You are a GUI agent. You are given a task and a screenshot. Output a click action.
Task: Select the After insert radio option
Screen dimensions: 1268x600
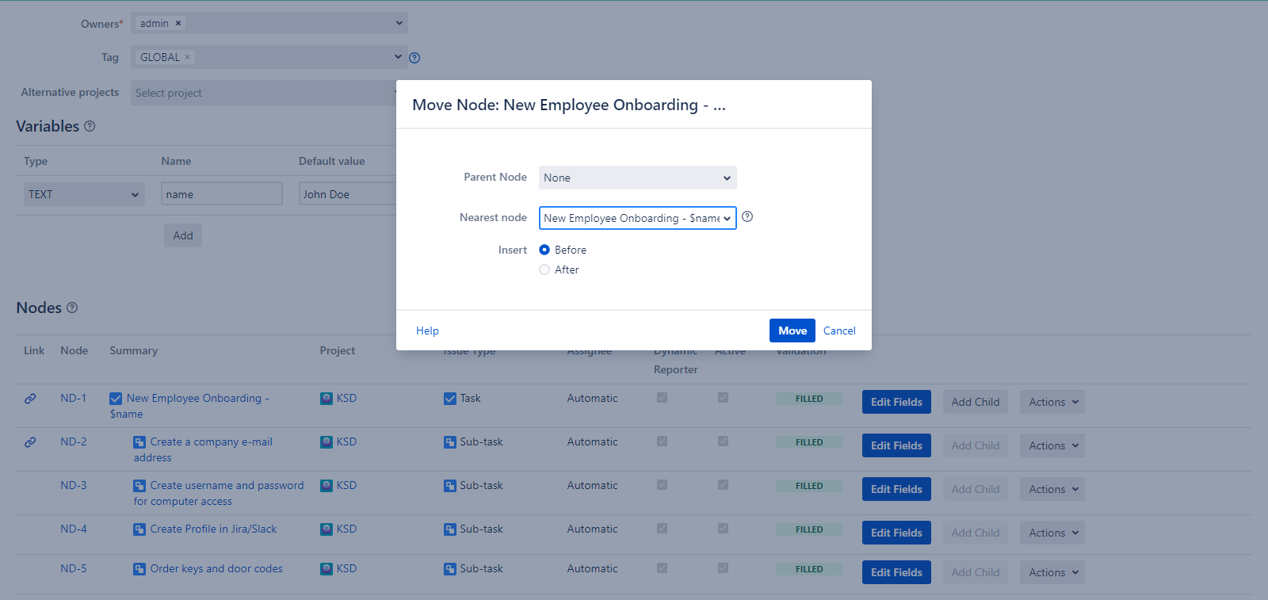click(x=544, y=269)
